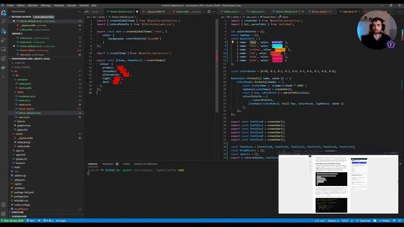The image size is (404, 227).
Task: Click the teal color value decoration
Action: point(277,46)
